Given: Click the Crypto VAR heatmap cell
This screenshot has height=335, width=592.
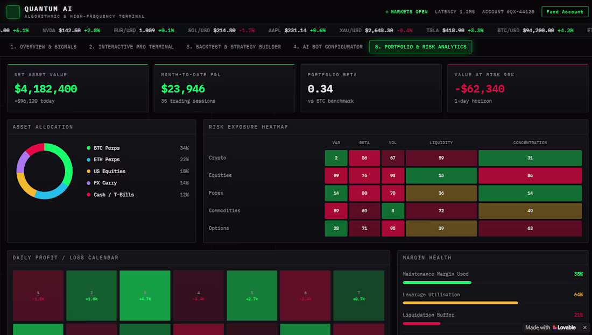Looking at the screenshot, I should click(336, 158).
